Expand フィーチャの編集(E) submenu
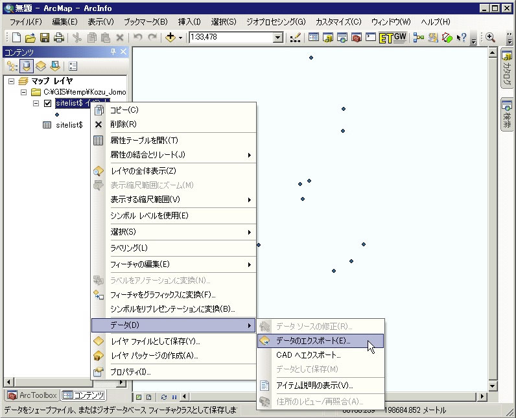 point(174,264)
